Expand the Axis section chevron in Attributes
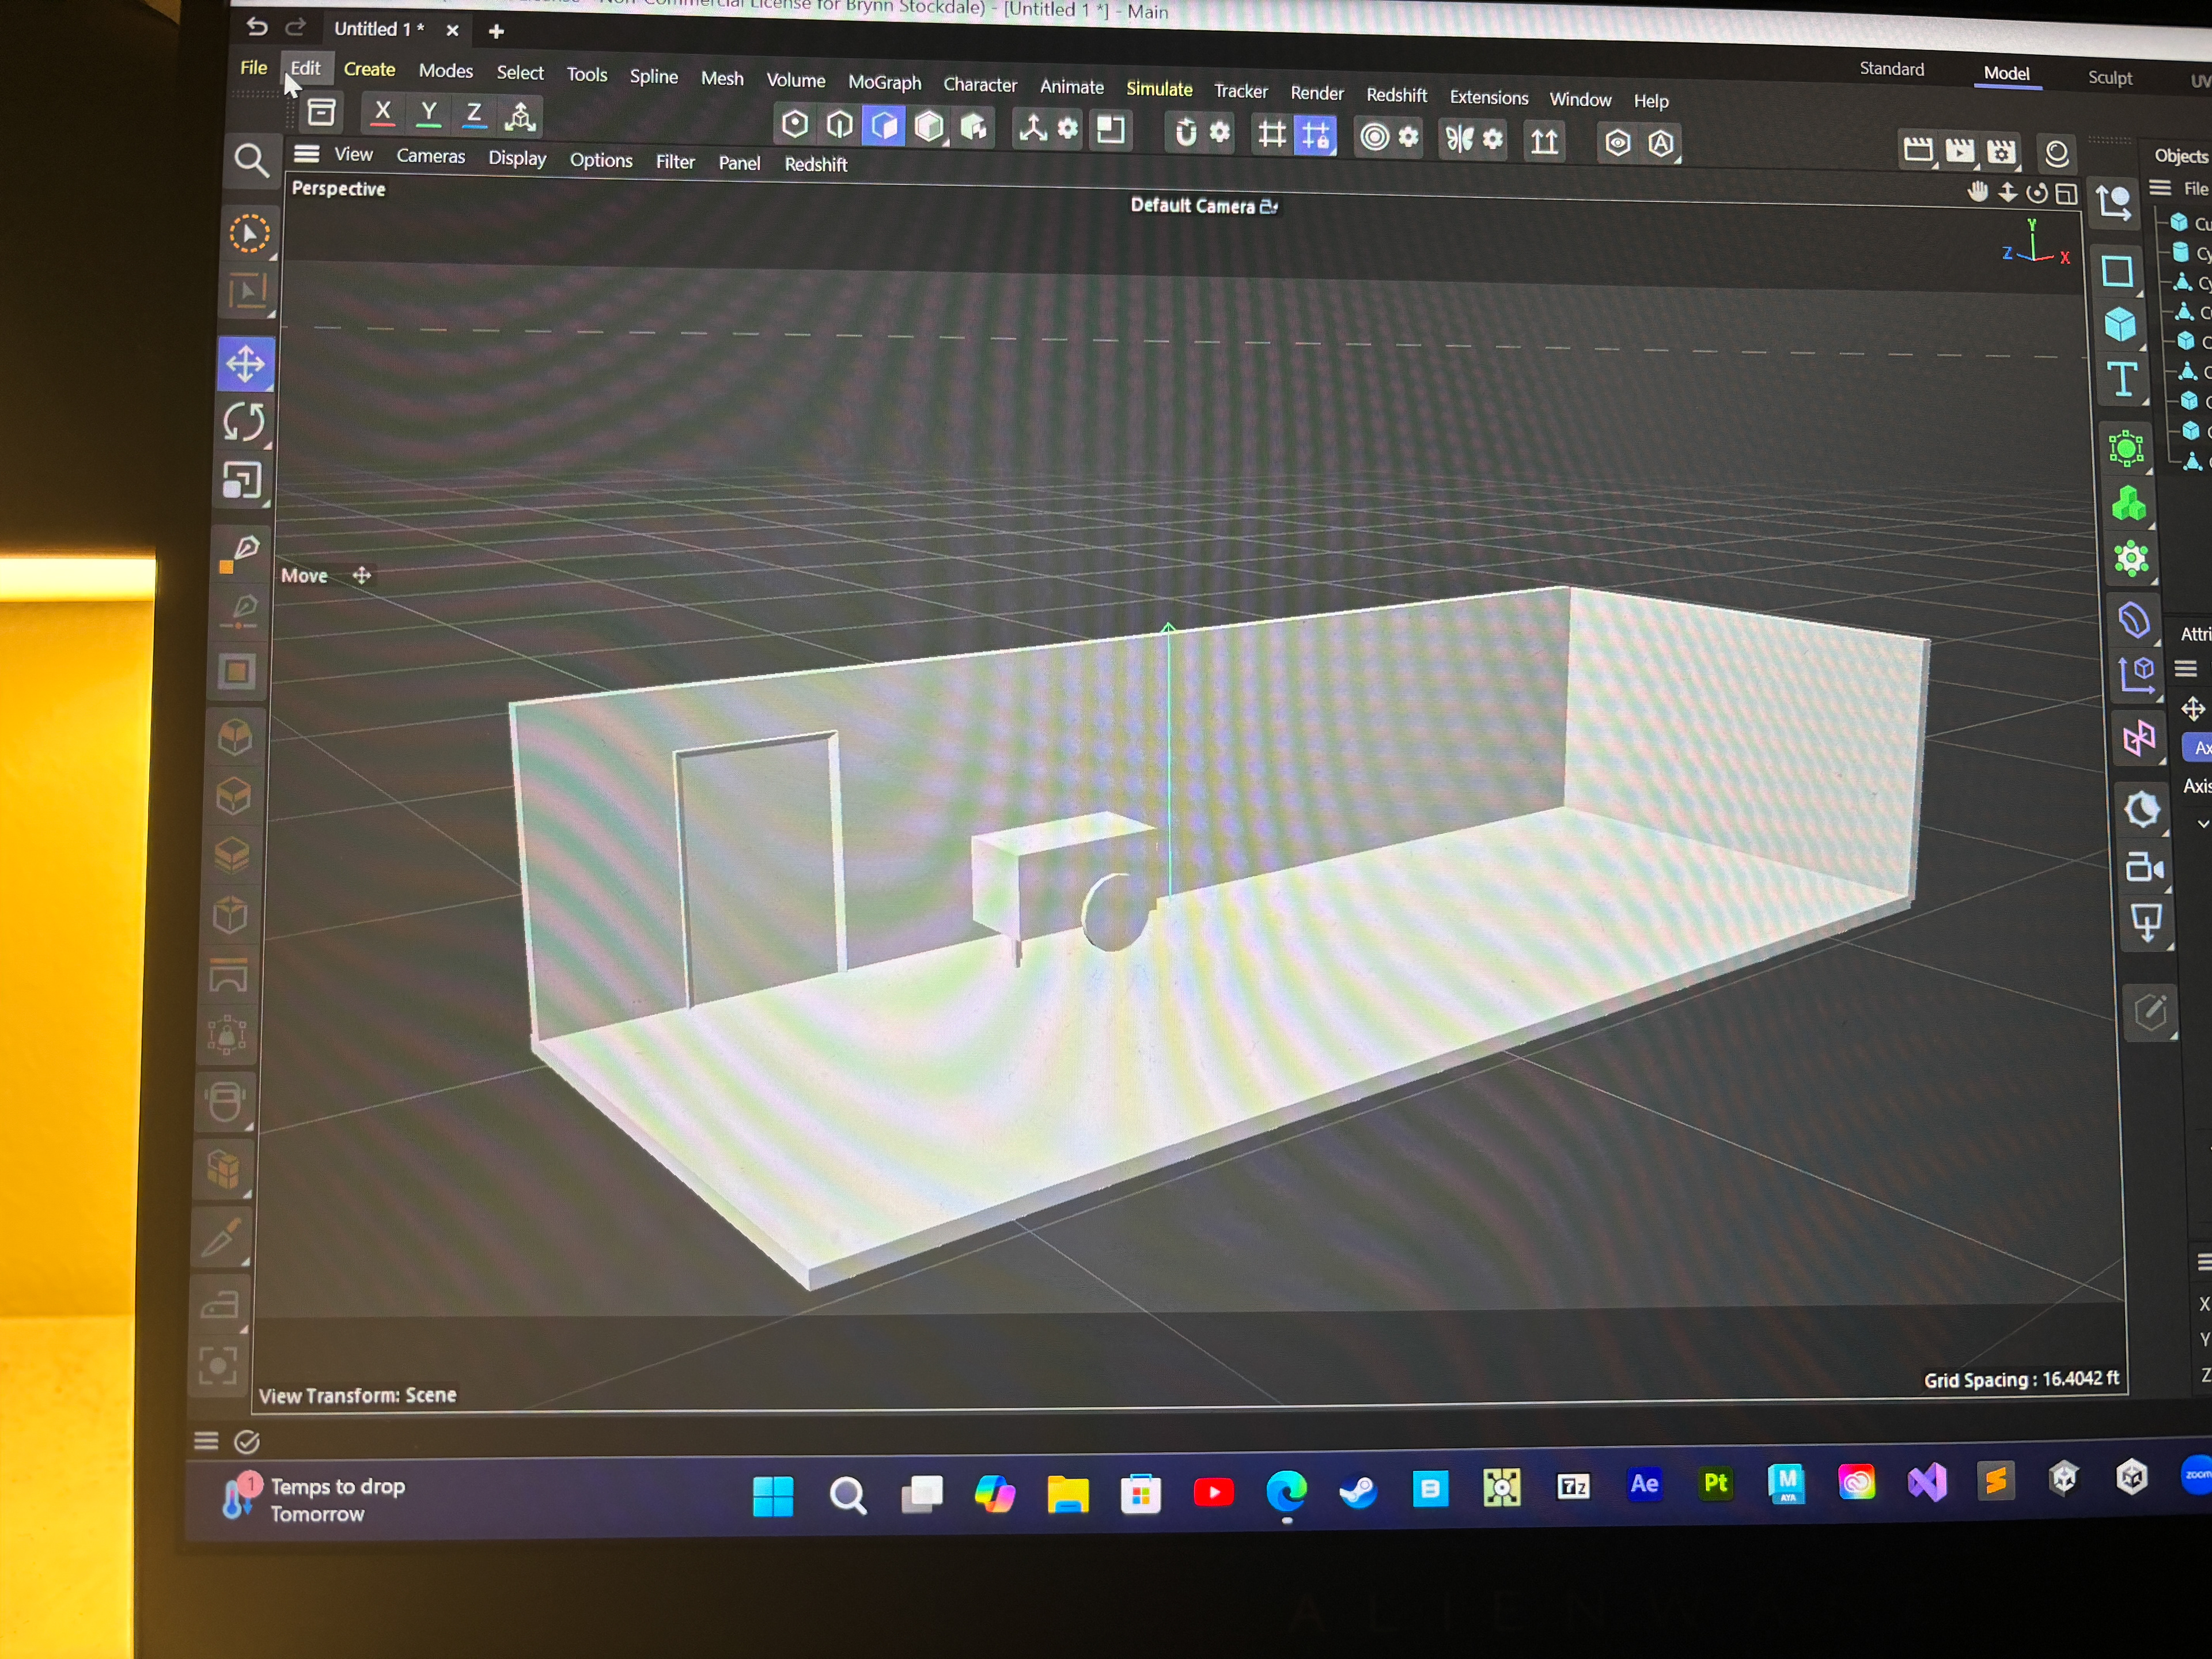The width and height of the screenshot is (2212, 1659). tap(2203, 824)
